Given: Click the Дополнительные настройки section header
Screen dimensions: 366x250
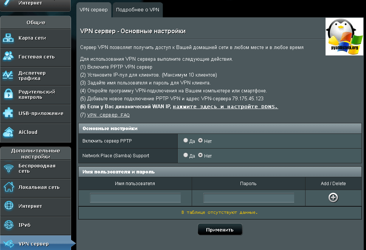Looking at the screenshot, I should coord(36,153).
